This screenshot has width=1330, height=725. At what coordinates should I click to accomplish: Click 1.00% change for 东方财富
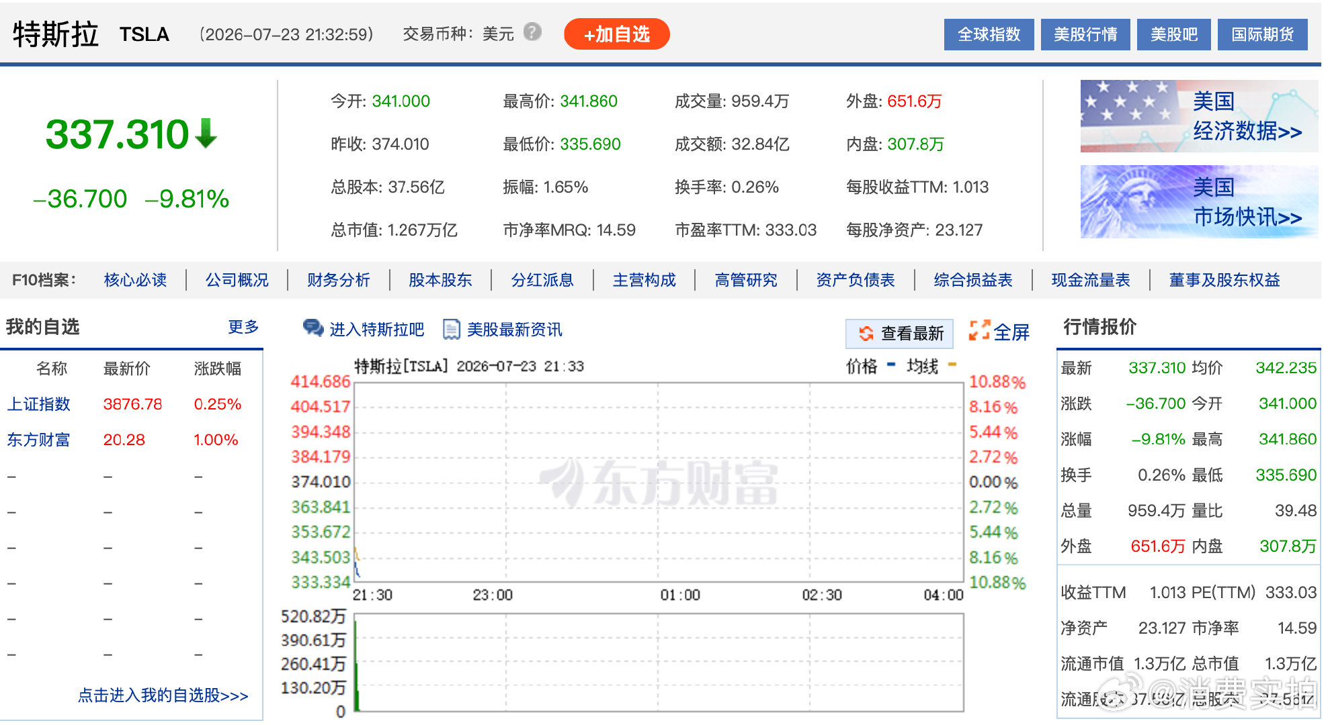click(216, 440)
